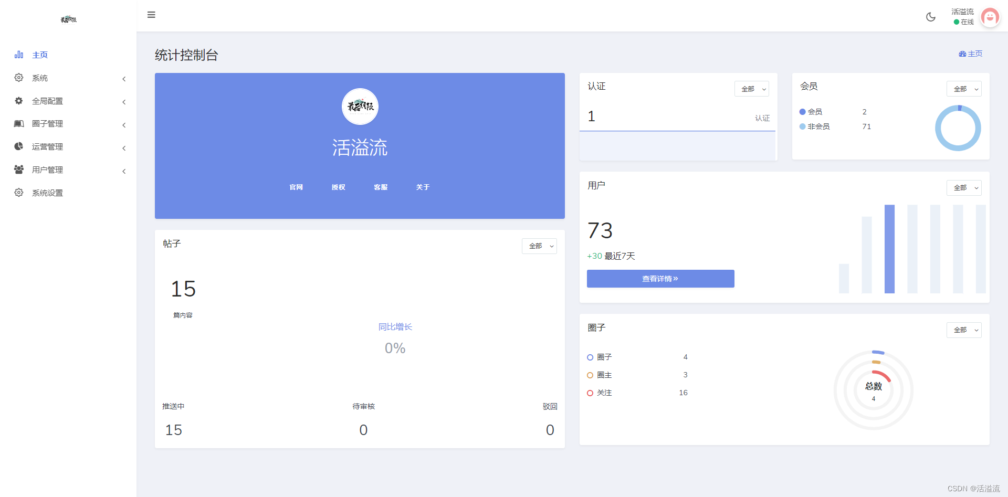
Task: Expand the 圈子管理 chevron arrow
Action: 124,125
